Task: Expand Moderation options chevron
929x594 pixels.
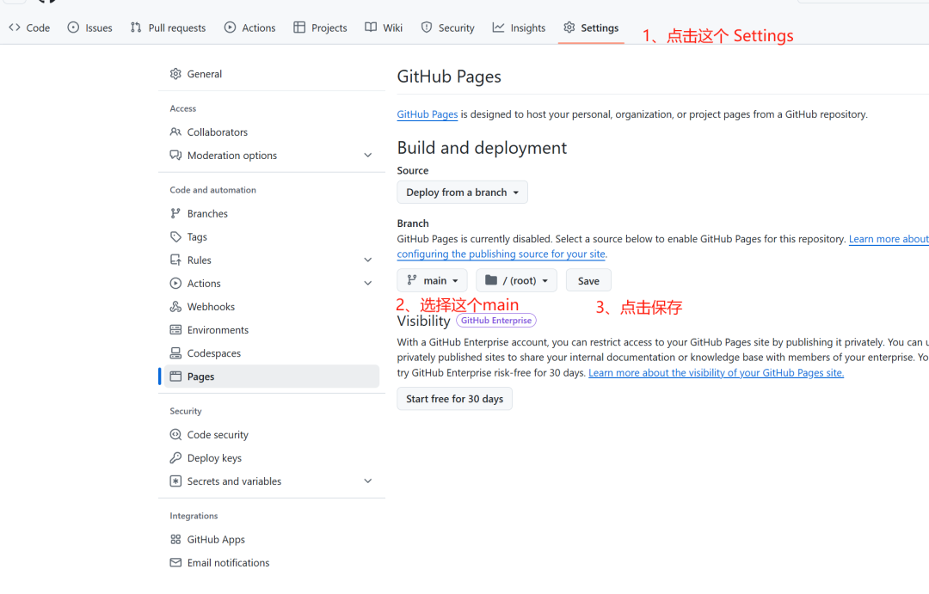Action: pyautogui.click(x=368, y=156)
